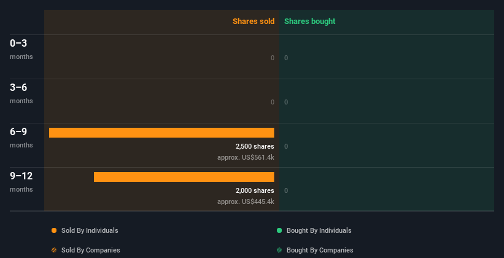Image resolution: width=504 pixels, height=258 pixels.
Task: Click the 2,000 shares value
Action: click(255, 190)
